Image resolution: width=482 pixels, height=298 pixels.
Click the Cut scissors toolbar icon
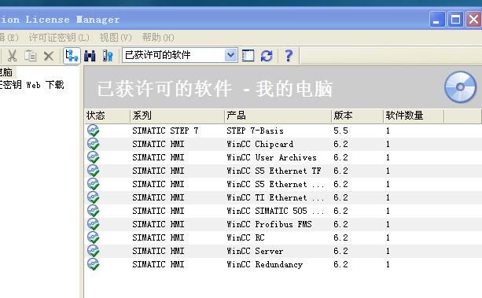pyautogui.click(x=12, y=56)
